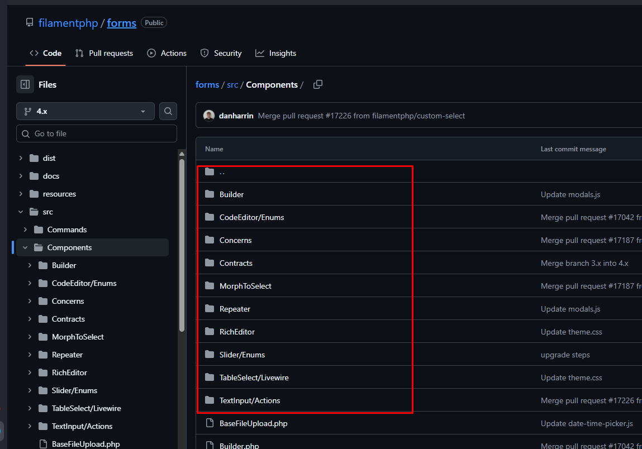The width and height of the screenshot is (642, 449).
Task: Open the Merge pull request #17226 commit message
Action: [361, 116]
